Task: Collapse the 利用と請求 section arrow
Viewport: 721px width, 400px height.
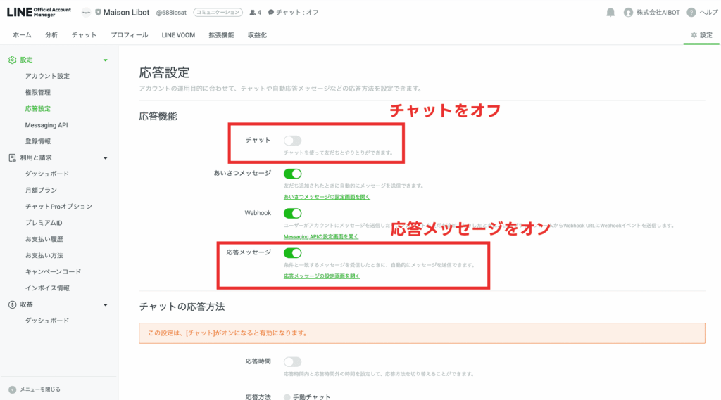Action: pyautogui.click(x=106, y=157)
